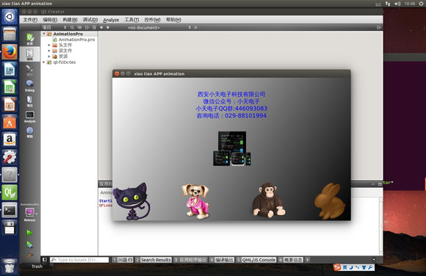
Task: Select the qt-fcitx-tes project item
Action: click(65, 62)
